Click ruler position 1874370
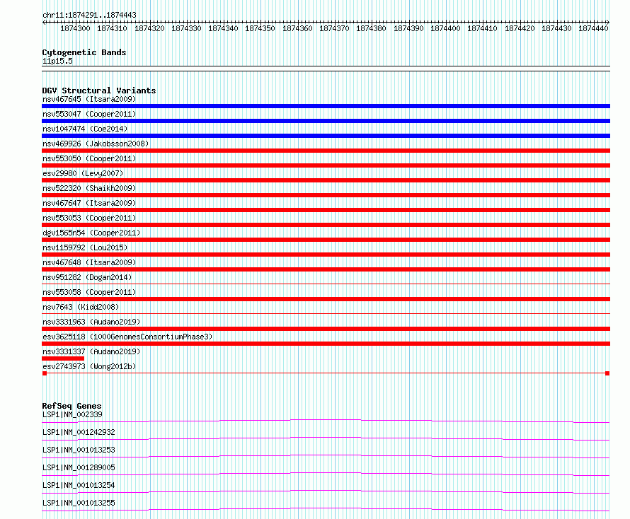The image size is (630, 519). coord(334,28)
